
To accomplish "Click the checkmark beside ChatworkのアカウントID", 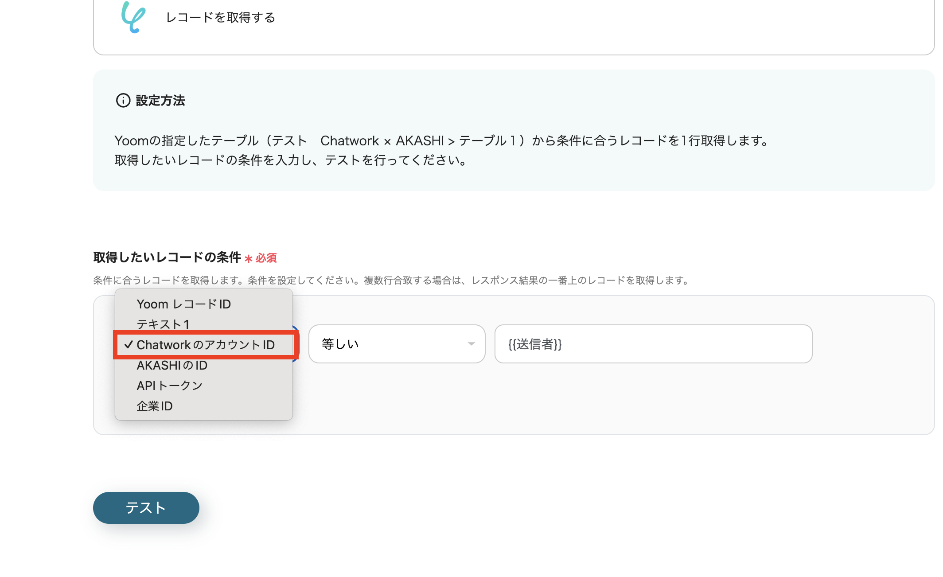I will point(129,344).
